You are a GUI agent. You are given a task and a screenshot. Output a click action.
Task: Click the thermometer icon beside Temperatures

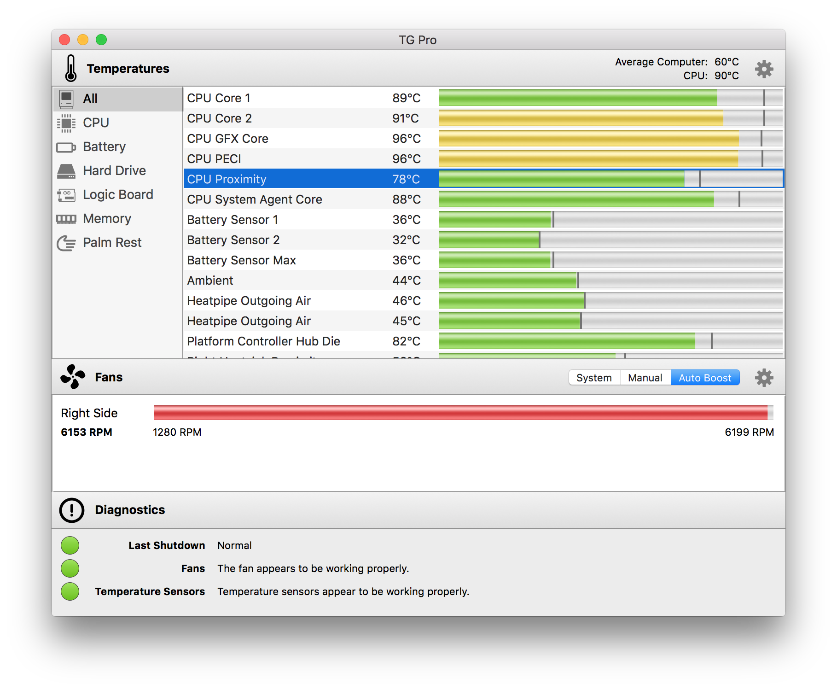[70, 68]
